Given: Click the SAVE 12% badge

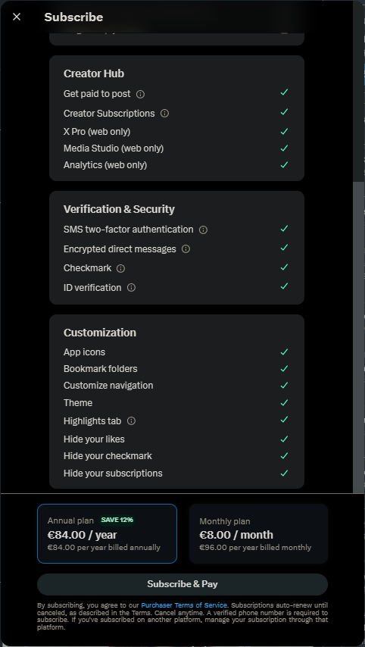Looking at the screenshot, I should coord(117,520).
